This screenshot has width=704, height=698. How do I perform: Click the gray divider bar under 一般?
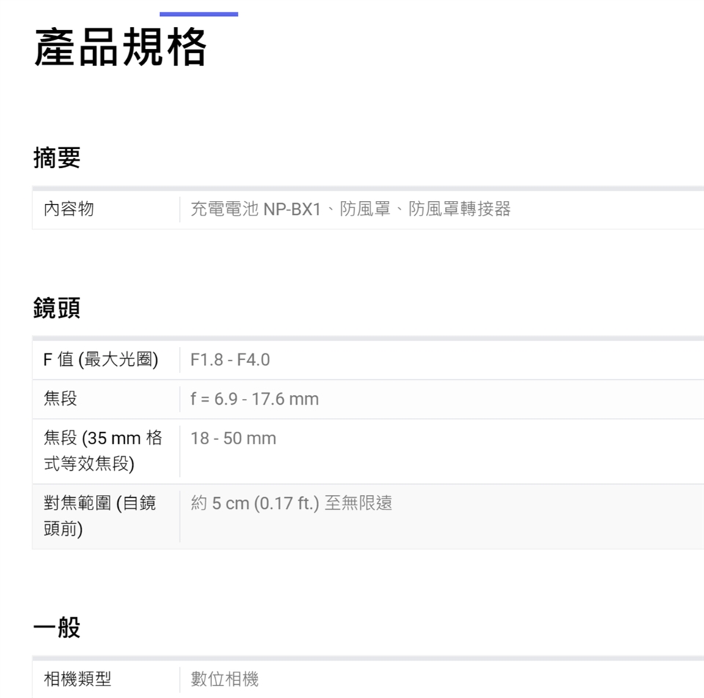pyautogui.click(x=367, y=658)
